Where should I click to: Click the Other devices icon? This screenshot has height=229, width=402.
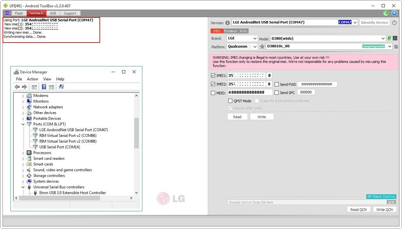29,112
